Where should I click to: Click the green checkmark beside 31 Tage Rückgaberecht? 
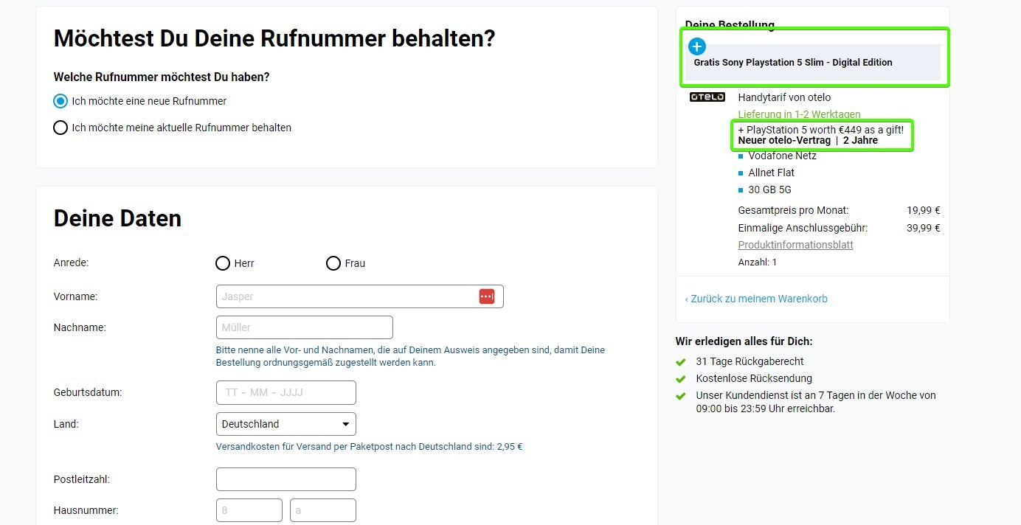click(x=681, y=362)
